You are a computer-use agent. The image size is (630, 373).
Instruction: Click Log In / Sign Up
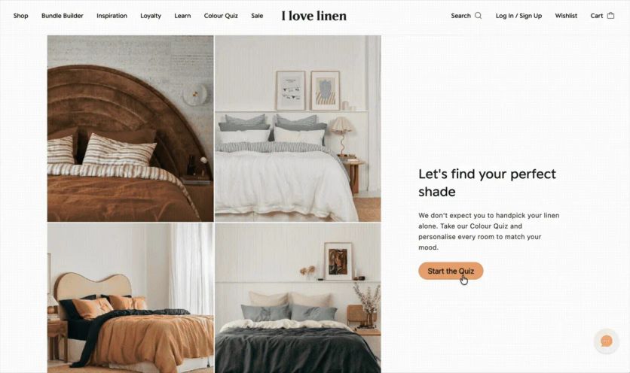tap(518, 16)
